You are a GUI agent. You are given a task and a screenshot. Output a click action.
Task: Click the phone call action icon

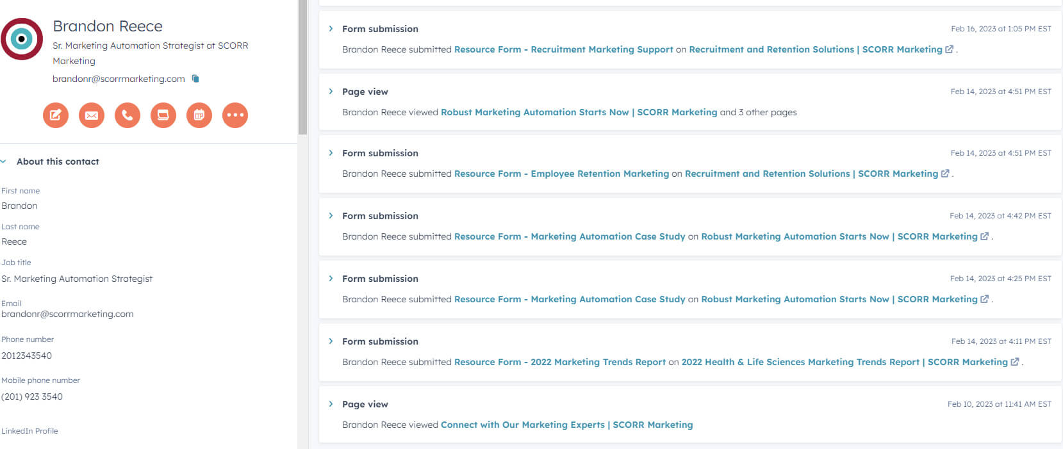click(x=128, y=115)
